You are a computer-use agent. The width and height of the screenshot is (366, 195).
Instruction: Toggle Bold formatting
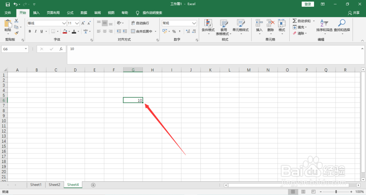point(30,31)
